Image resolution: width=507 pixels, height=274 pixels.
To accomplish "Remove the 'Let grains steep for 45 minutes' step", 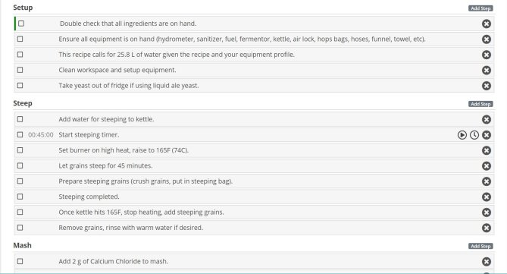I will pos(487,165).
